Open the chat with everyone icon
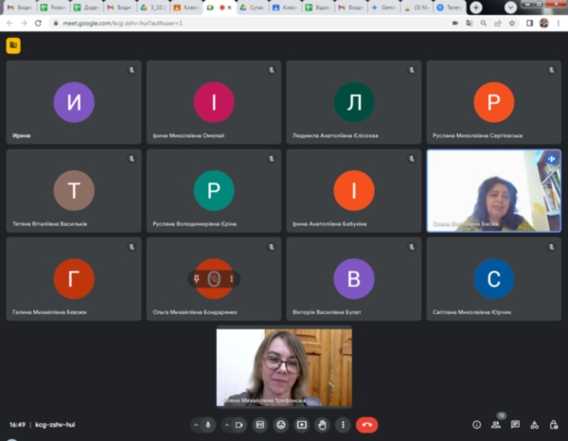 pos(515,425)
